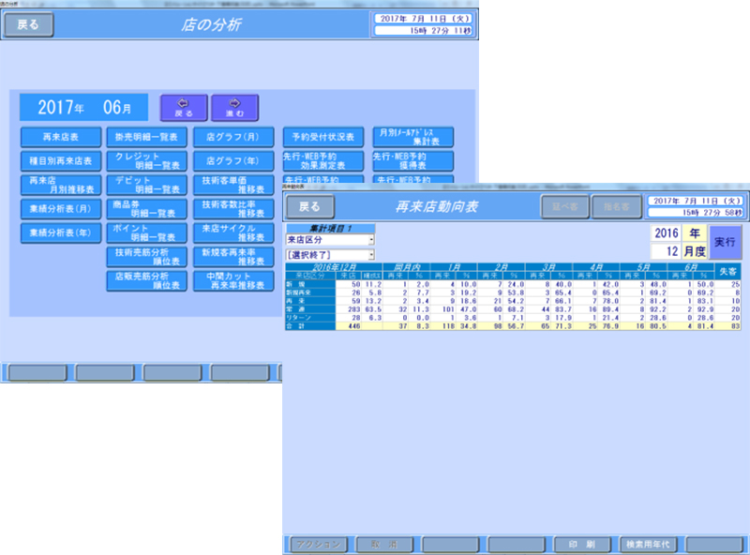Click the 同月内 column header

pyautogui.click(x=407, y=267)
